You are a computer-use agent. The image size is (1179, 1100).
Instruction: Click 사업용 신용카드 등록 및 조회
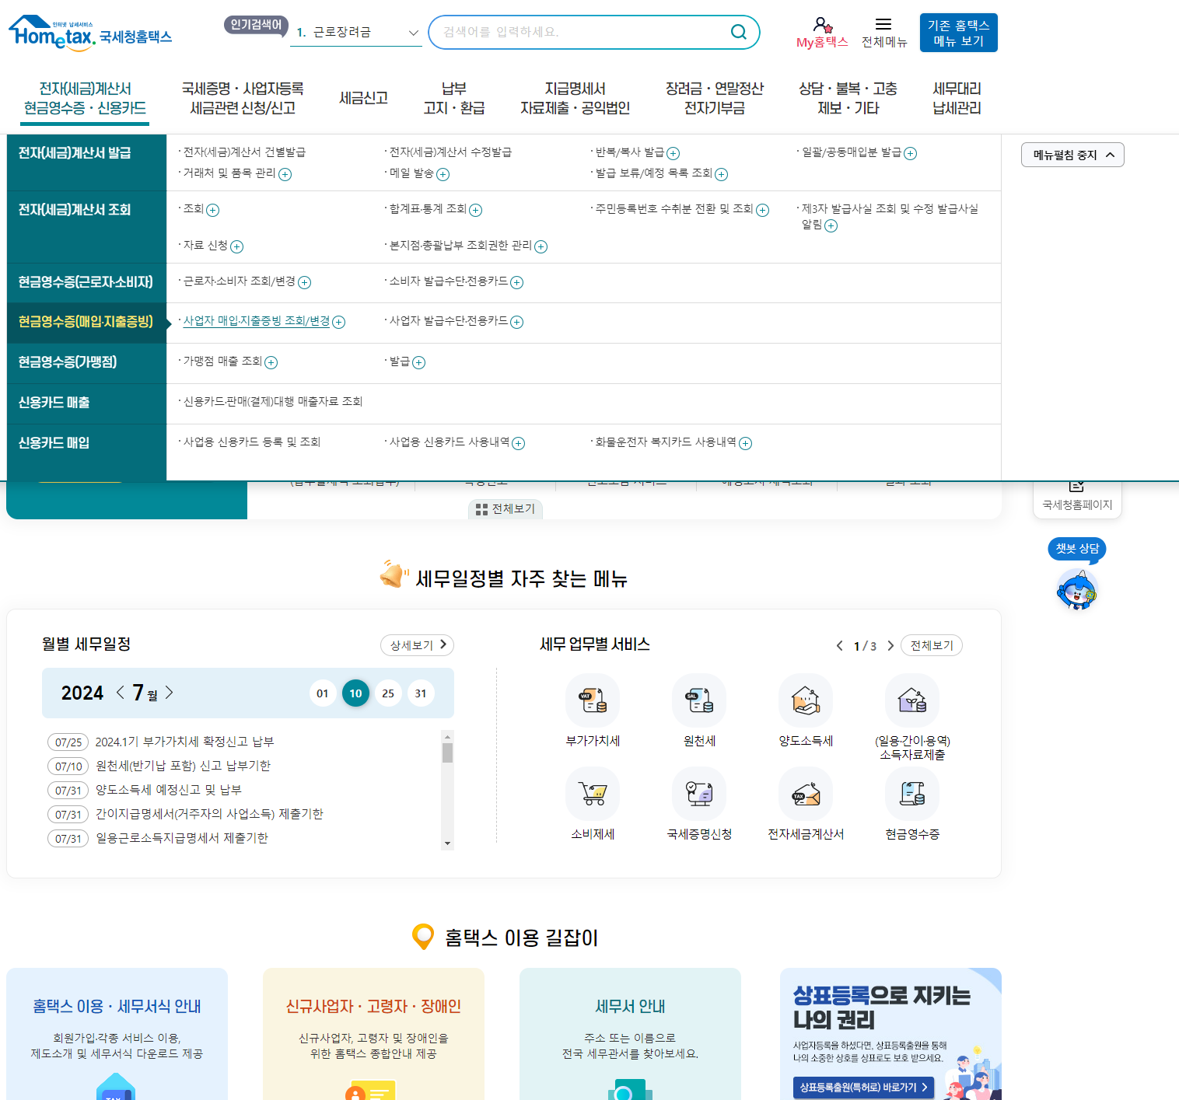[x=252, y=442]
